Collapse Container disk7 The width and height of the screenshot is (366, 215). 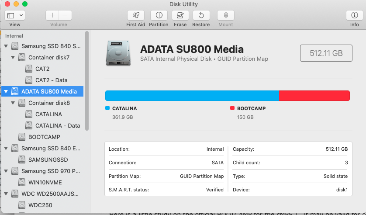tap(13, 57)
